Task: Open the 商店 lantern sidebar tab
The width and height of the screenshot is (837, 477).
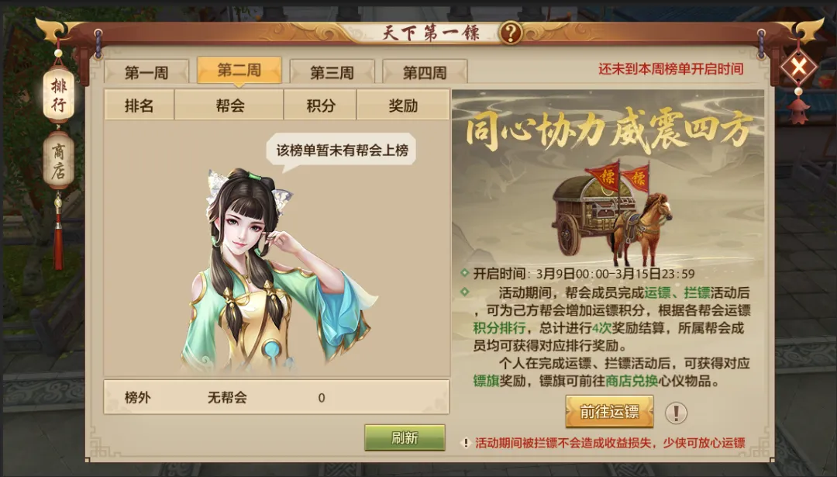Action: (58, 161)
